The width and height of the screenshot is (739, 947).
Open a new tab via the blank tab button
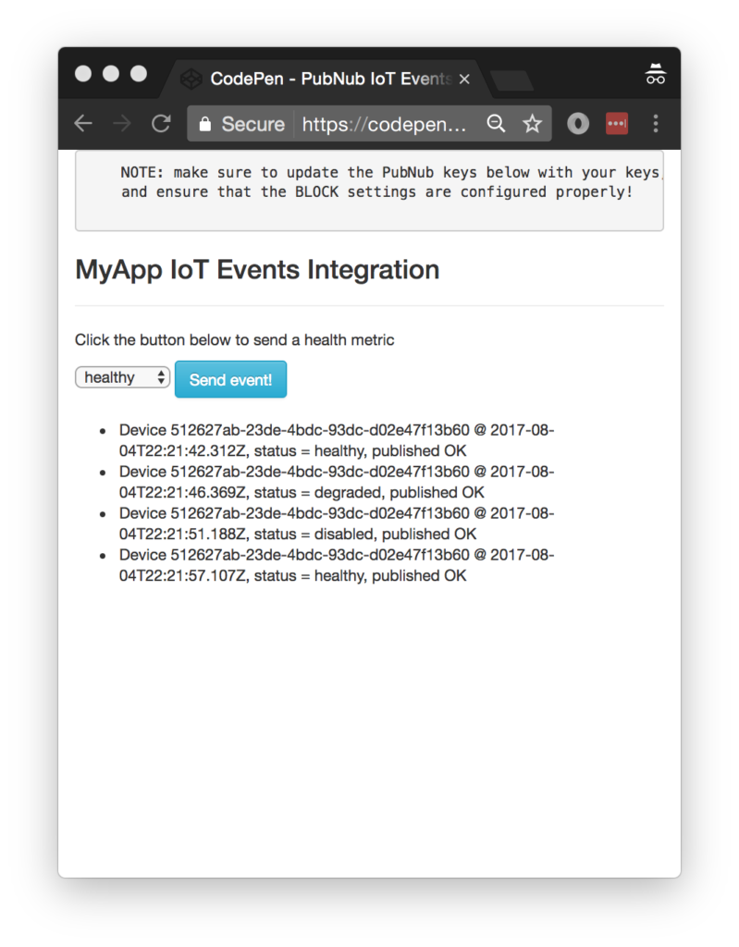click(x=511, y=81)
